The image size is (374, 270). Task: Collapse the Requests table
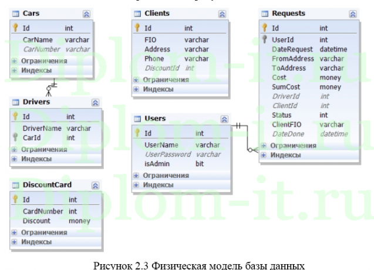(x=353, y=14)
